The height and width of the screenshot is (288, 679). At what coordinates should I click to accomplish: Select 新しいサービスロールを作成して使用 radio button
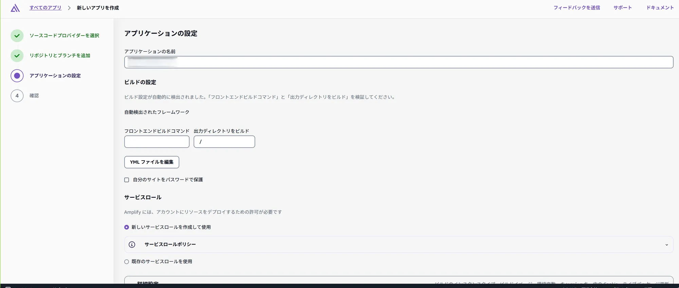point(127,227)
